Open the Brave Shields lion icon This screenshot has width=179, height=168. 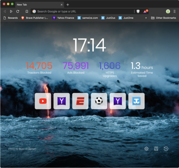point(138,11)
